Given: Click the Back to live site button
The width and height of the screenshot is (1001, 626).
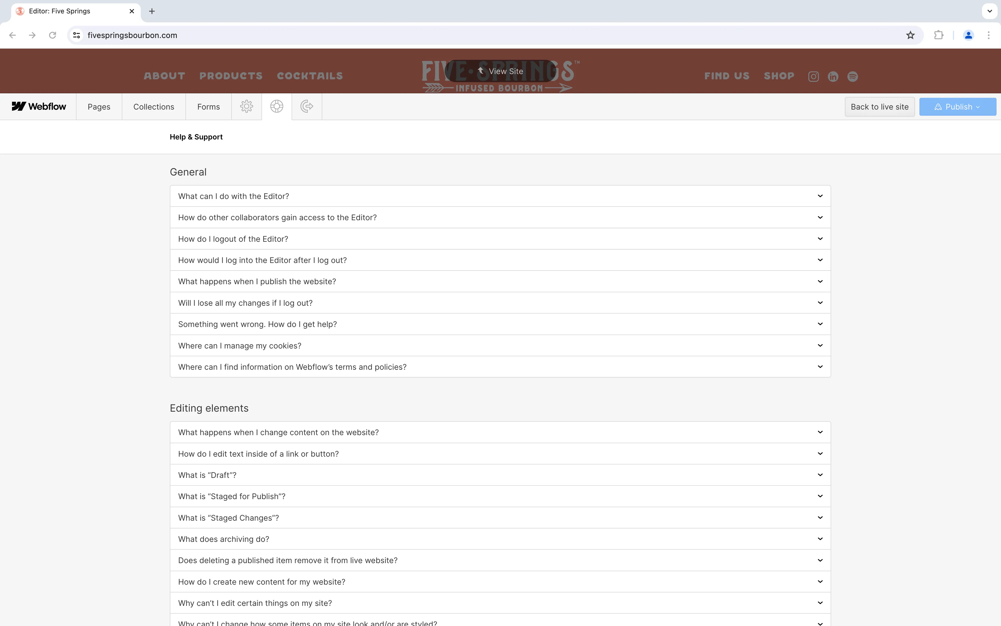Looking at the screenshot, I should [x=880, y=106].
